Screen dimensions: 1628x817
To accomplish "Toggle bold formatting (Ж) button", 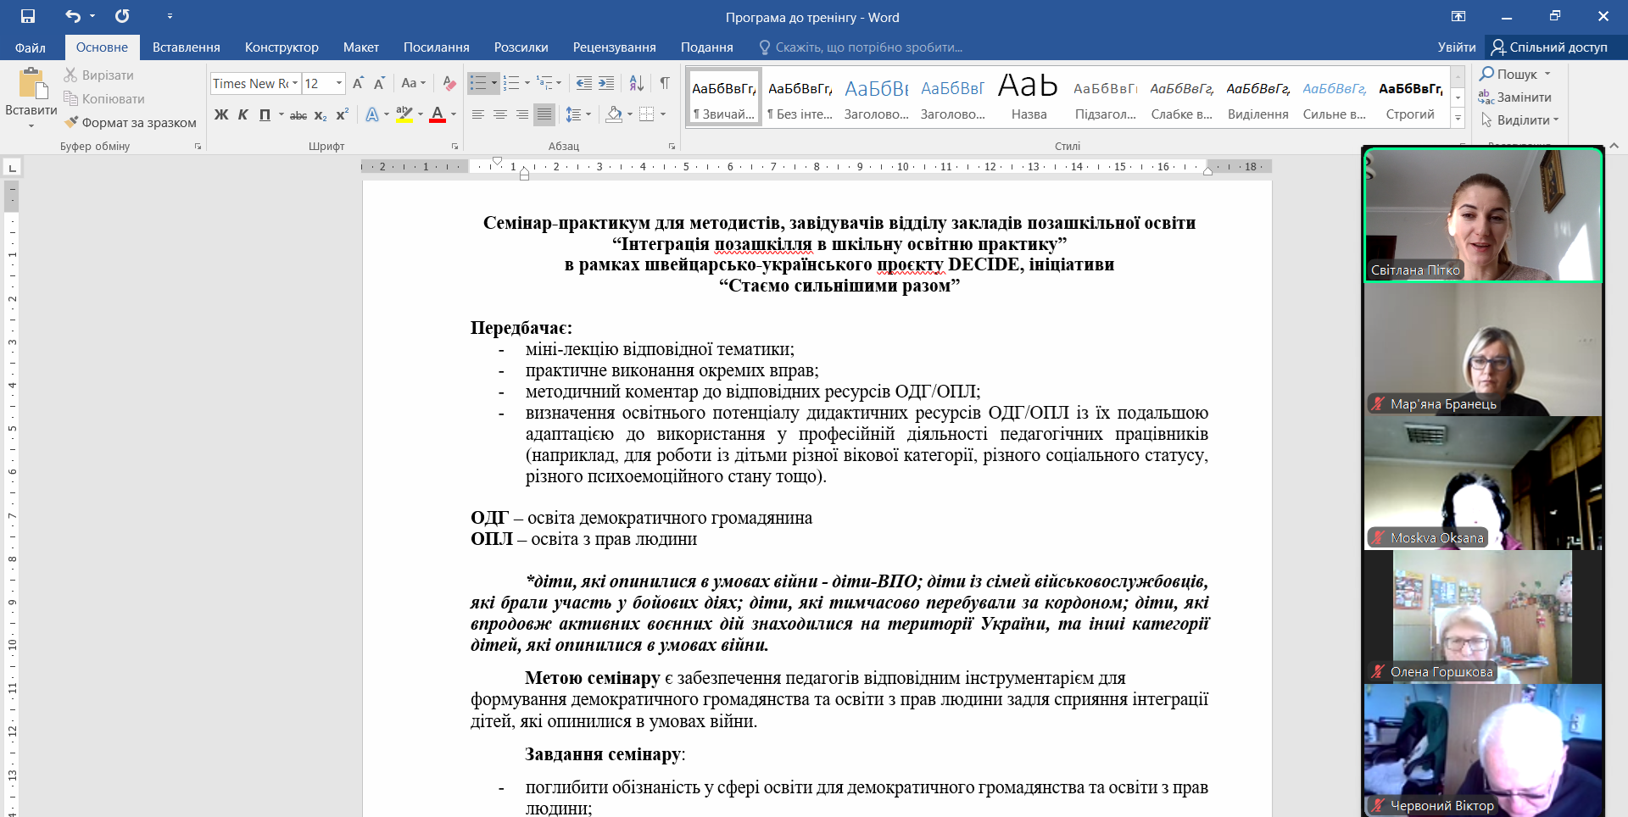I will [221, 114].
